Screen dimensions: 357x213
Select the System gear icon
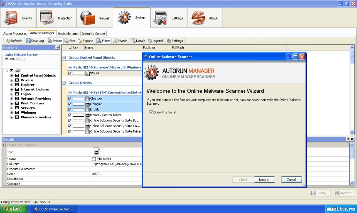[x=124, y=17]
